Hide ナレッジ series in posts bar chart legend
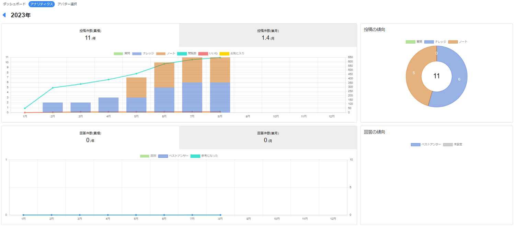Screen dimensions: 515x227 coord(143,54)
